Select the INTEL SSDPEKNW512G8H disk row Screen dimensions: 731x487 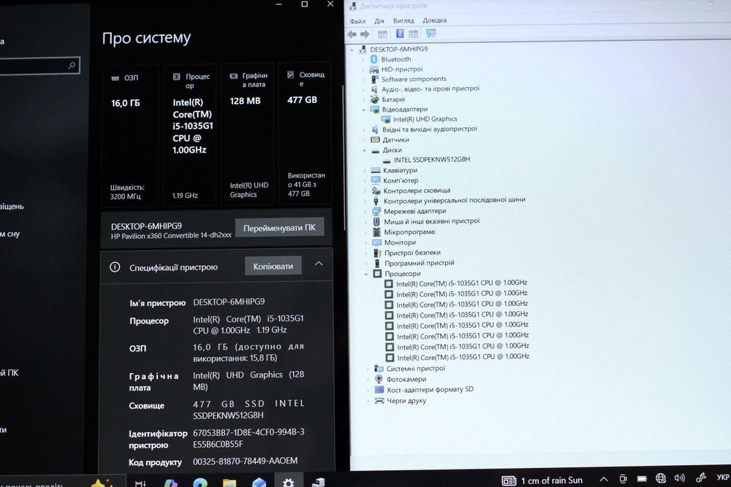pos(427,160)
